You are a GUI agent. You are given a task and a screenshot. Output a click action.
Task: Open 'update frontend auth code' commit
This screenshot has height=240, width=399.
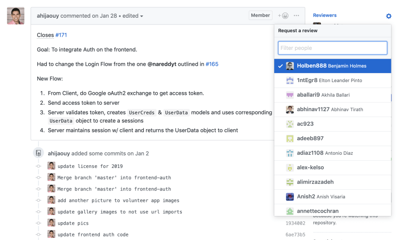point(93,235)
